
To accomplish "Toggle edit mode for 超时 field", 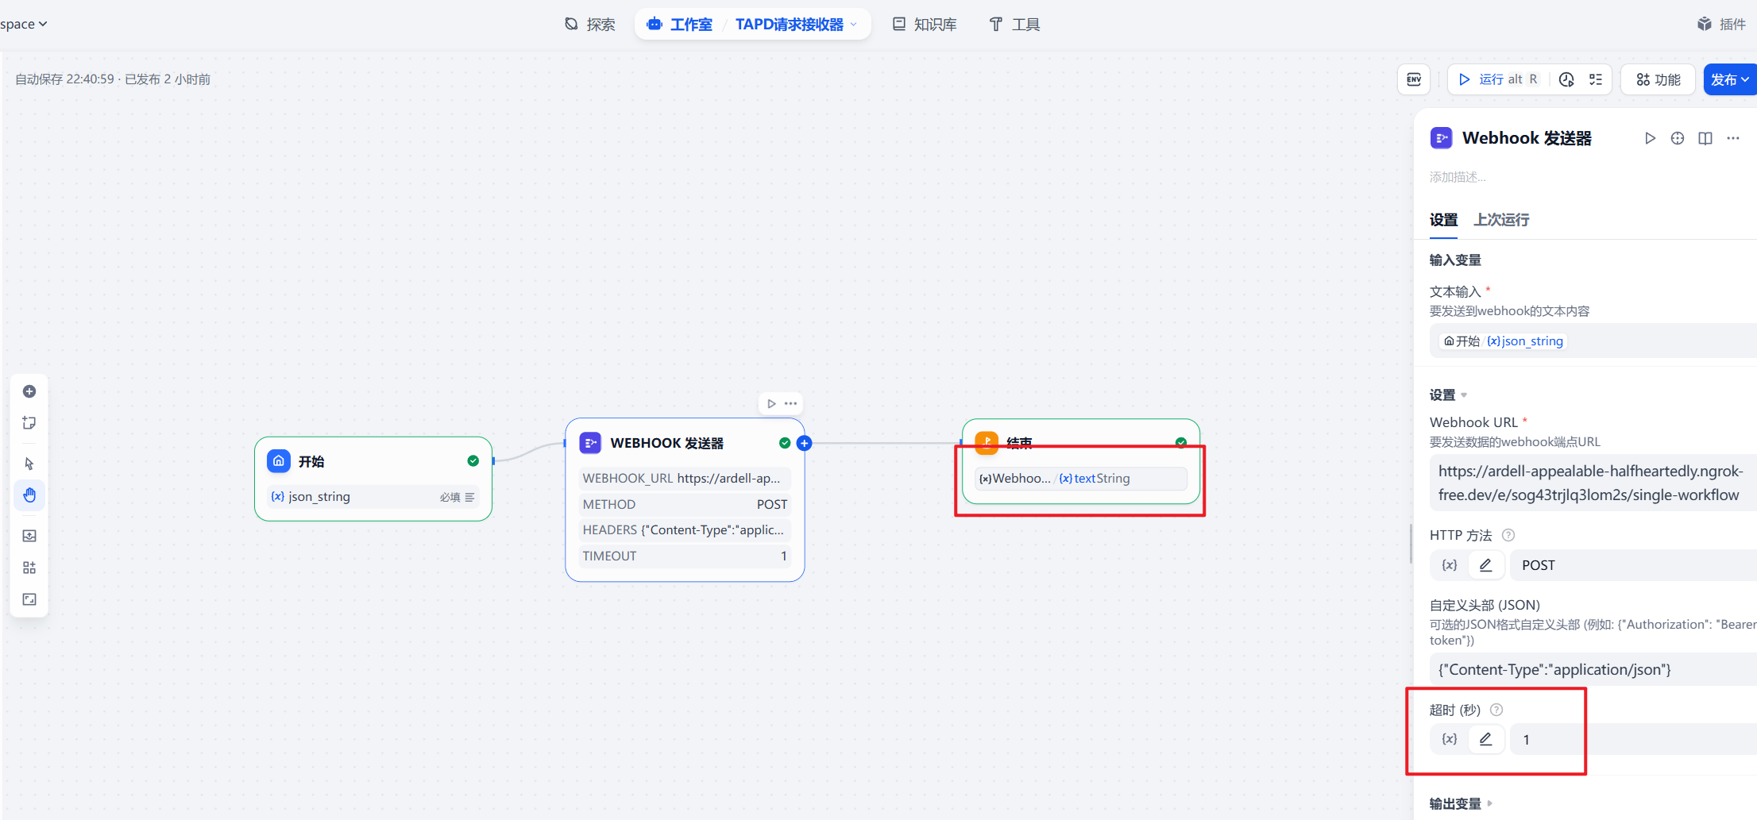I will click(x=1485, y=739).
